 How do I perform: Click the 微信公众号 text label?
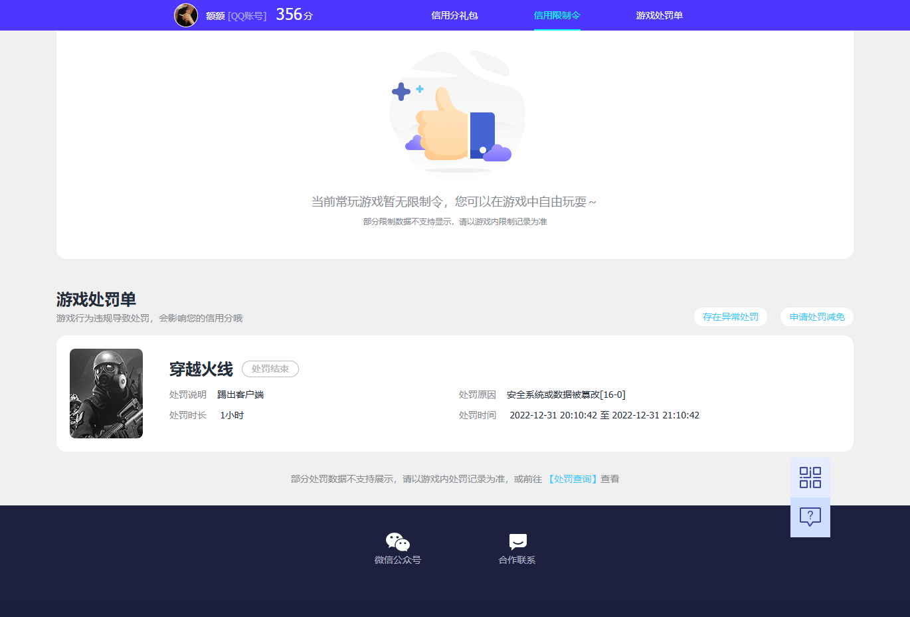click(397, 560)
